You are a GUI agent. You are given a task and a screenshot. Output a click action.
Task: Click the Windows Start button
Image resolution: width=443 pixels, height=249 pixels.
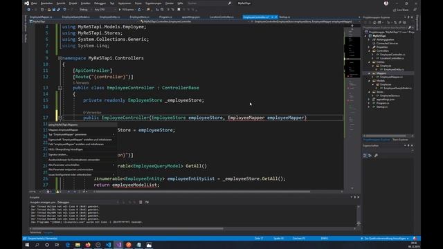(x=27, y=245)
